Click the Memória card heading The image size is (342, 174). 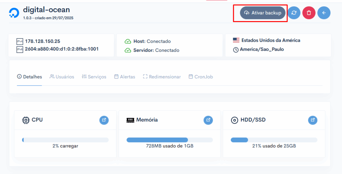(147, 120)
